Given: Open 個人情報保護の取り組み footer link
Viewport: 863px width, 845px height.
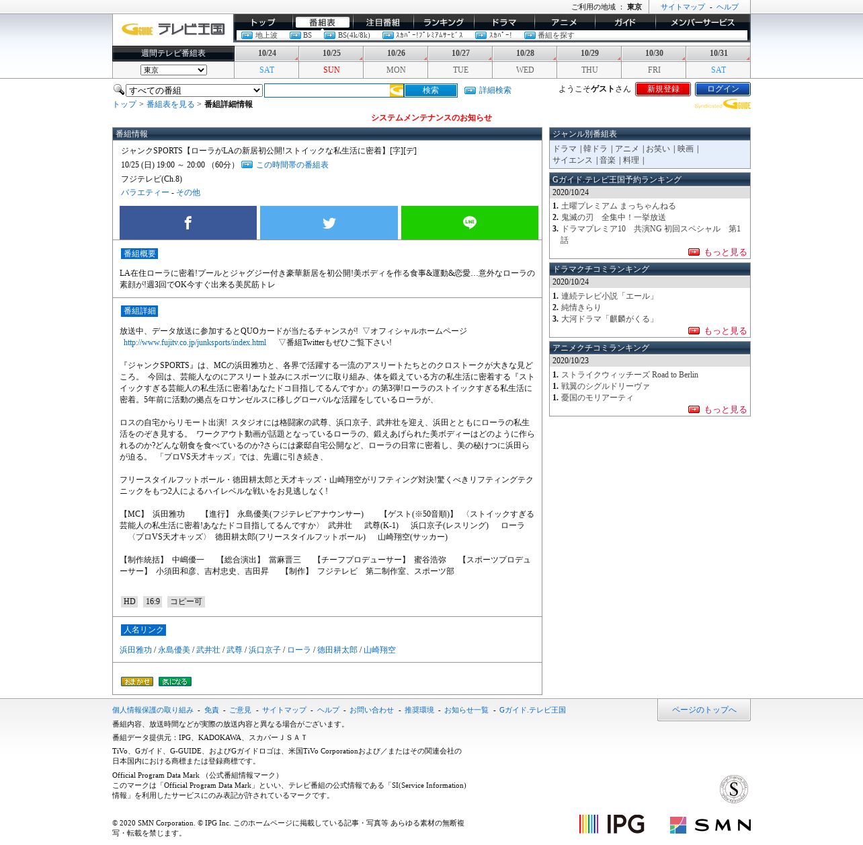Looking at the screenshot, I should (153, 710).
